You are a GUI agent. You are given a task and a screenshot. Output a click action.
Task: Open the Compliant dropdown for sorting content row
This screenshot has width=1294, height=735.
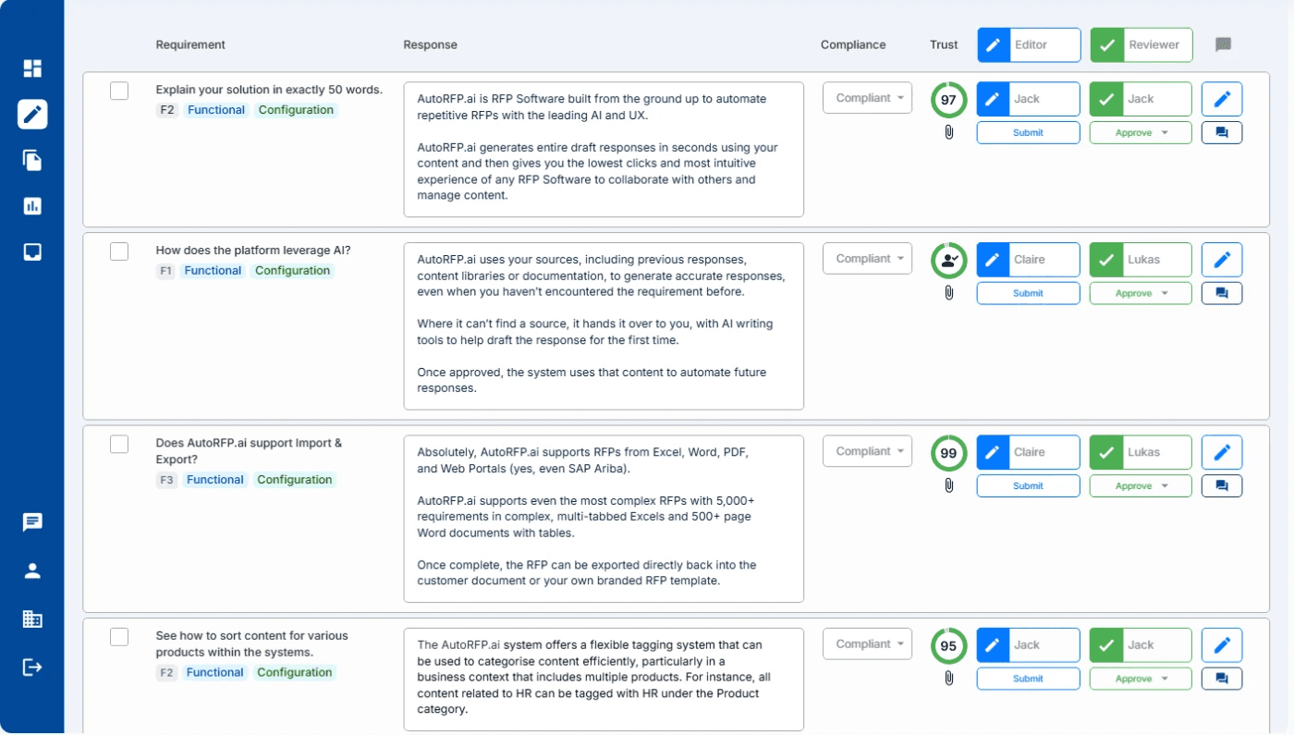(867, 643)
